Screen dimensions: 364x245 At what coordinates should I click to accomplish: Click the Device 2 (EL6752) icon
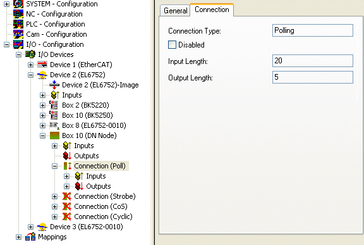pyautogui.click(x=42, y=75)
